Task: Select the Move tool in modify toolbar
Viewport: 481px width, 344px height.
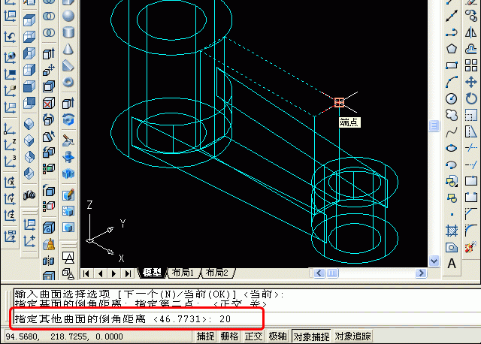Action: [471, 81]
